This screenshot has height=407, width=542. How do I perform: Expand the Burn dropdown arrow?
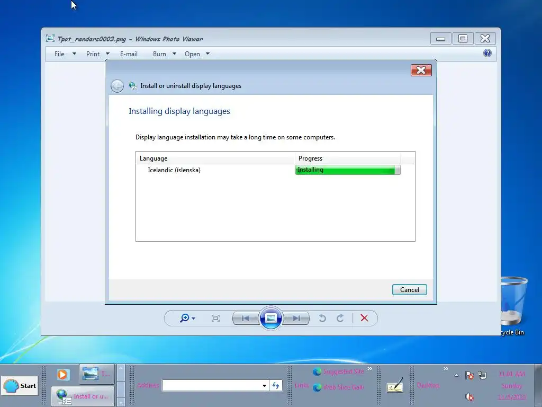tap(174, 54)
